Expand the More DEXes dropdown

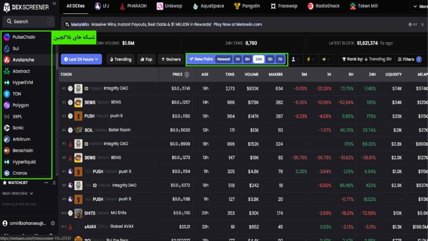419,6
